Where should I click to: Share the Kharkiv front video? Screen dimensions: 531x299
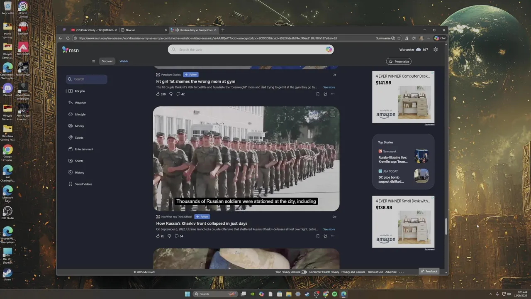pyautogui.click(x=325, y=236)
